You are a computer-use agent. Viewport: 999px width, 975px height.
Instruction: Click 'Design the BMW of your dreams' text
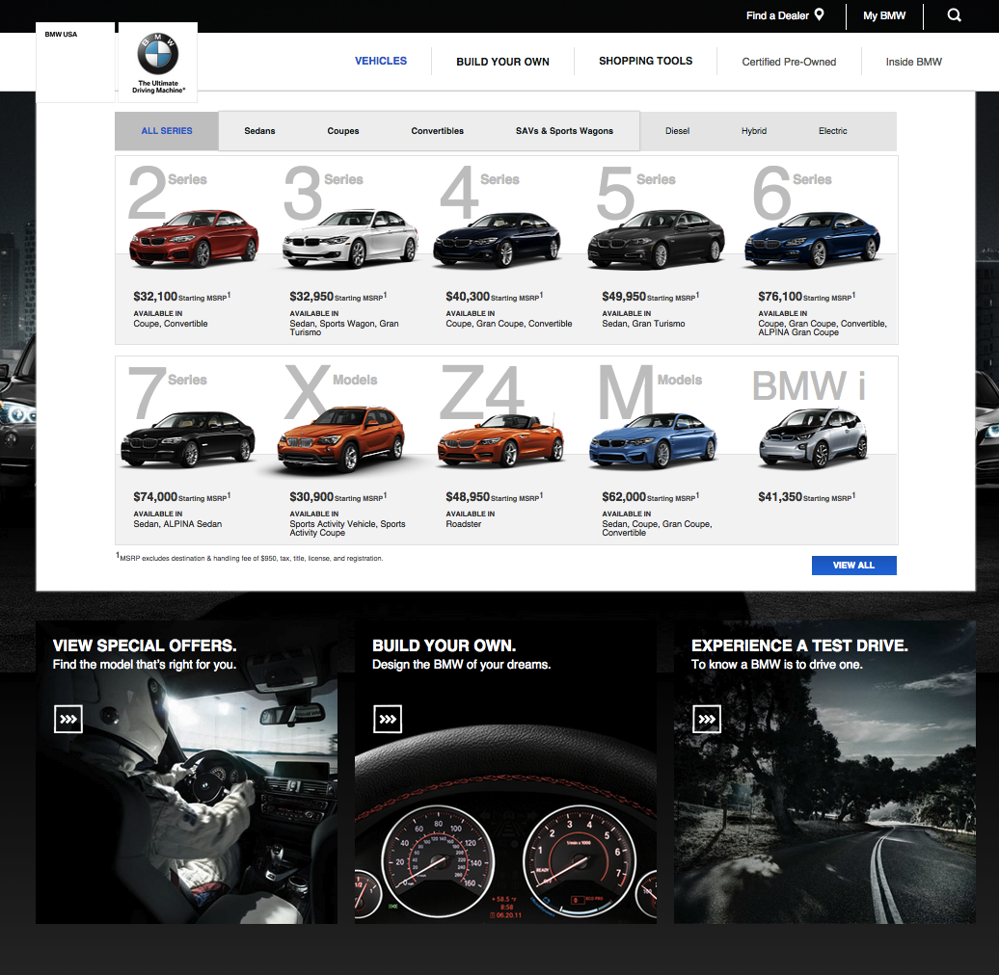pyautogui.click(x=461, y=665)
